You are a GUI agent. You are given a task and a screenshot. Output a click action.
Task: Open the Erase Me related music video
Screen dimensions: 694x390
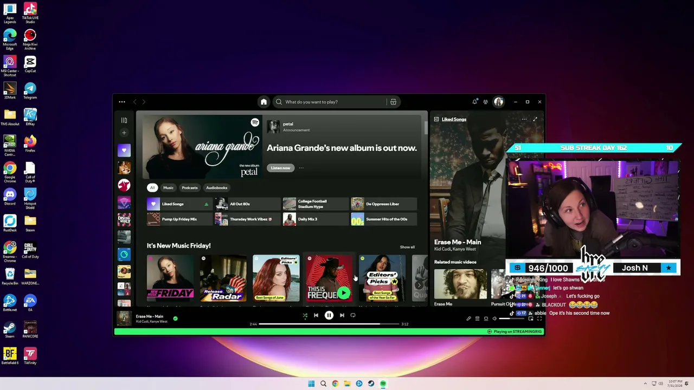(460, 284)
